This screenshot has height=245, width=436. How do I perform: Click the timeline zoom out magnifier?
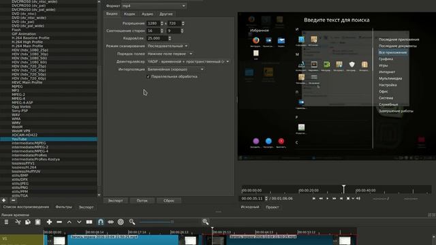tap(132, 222)
